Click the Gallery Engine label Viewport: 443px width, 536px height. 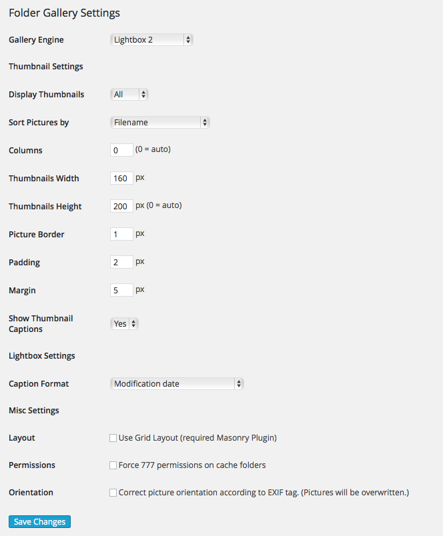[x=36, y=39]
